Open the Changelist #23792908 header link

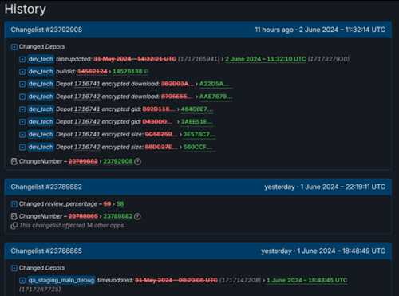point(46,30)
